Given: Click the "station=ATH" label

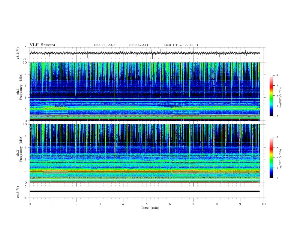Looking at the screenshot, I should 139,45.
